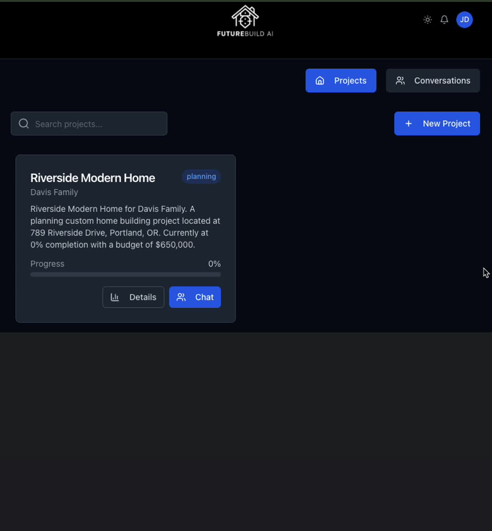Viewport: 492px width, 531px height.
Task: Click the project progress bar
Action: 125,275
